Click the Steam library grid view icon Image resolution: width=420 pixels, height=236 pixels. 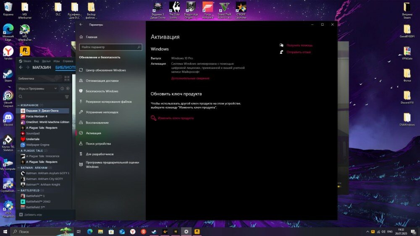67,78
